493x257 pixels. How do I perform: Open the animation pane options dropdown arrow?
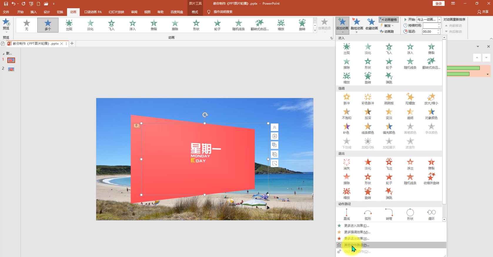coord(478,46)
